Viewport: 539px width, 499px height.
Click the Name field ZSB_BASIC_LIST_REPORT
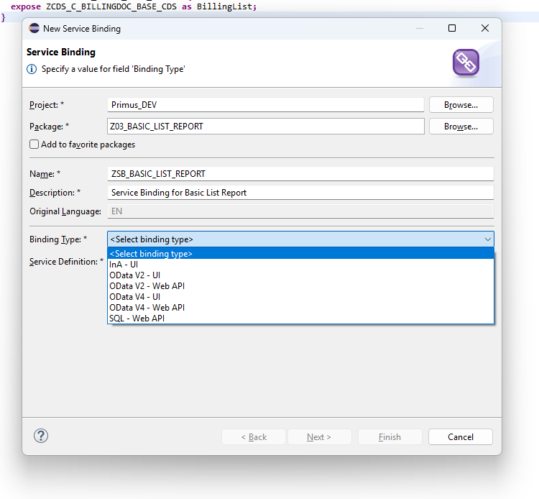tap(301, 174)
